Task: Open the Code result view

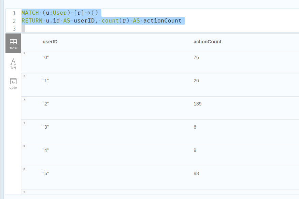Action: coord(13,84)
